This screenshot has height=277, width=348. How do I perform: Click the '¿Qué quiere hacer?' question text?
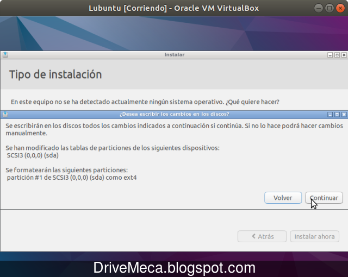(x=252, y=102)
